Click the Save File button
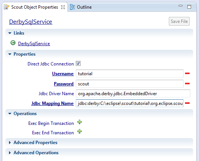Viewport: 199px width, 161px height. [x=179, y=21]
